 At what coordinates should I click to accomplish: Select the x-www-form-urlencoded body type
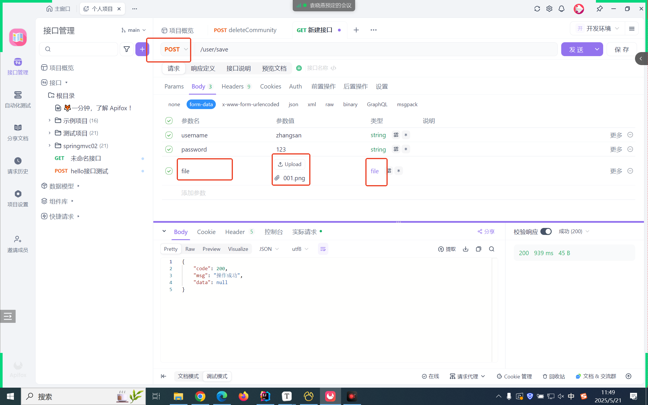click(250, 104)
